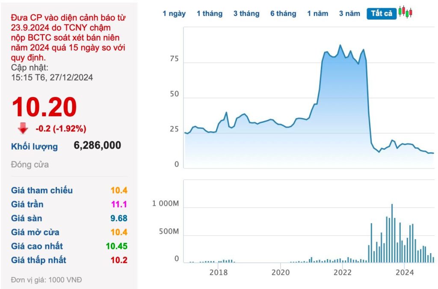Click the 2022 peak on price chart
Image resolution: width=438 pixels, height=289 pixels.
click(x=340, y=45)
